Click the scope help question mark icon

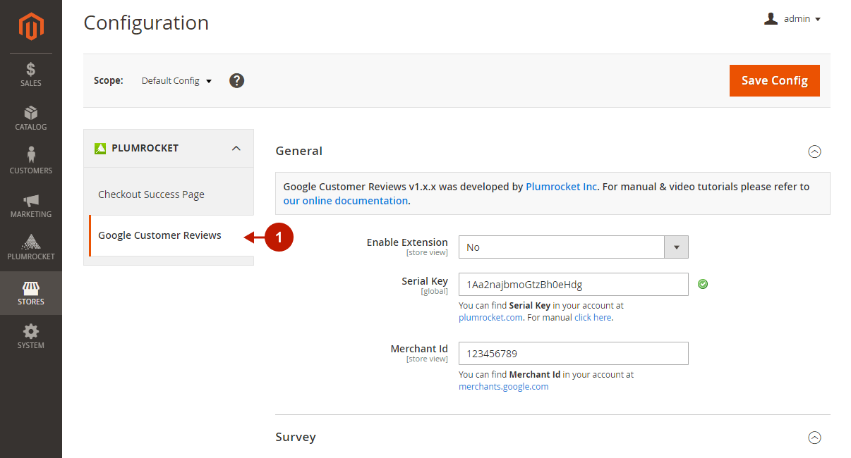coord(237,80)
